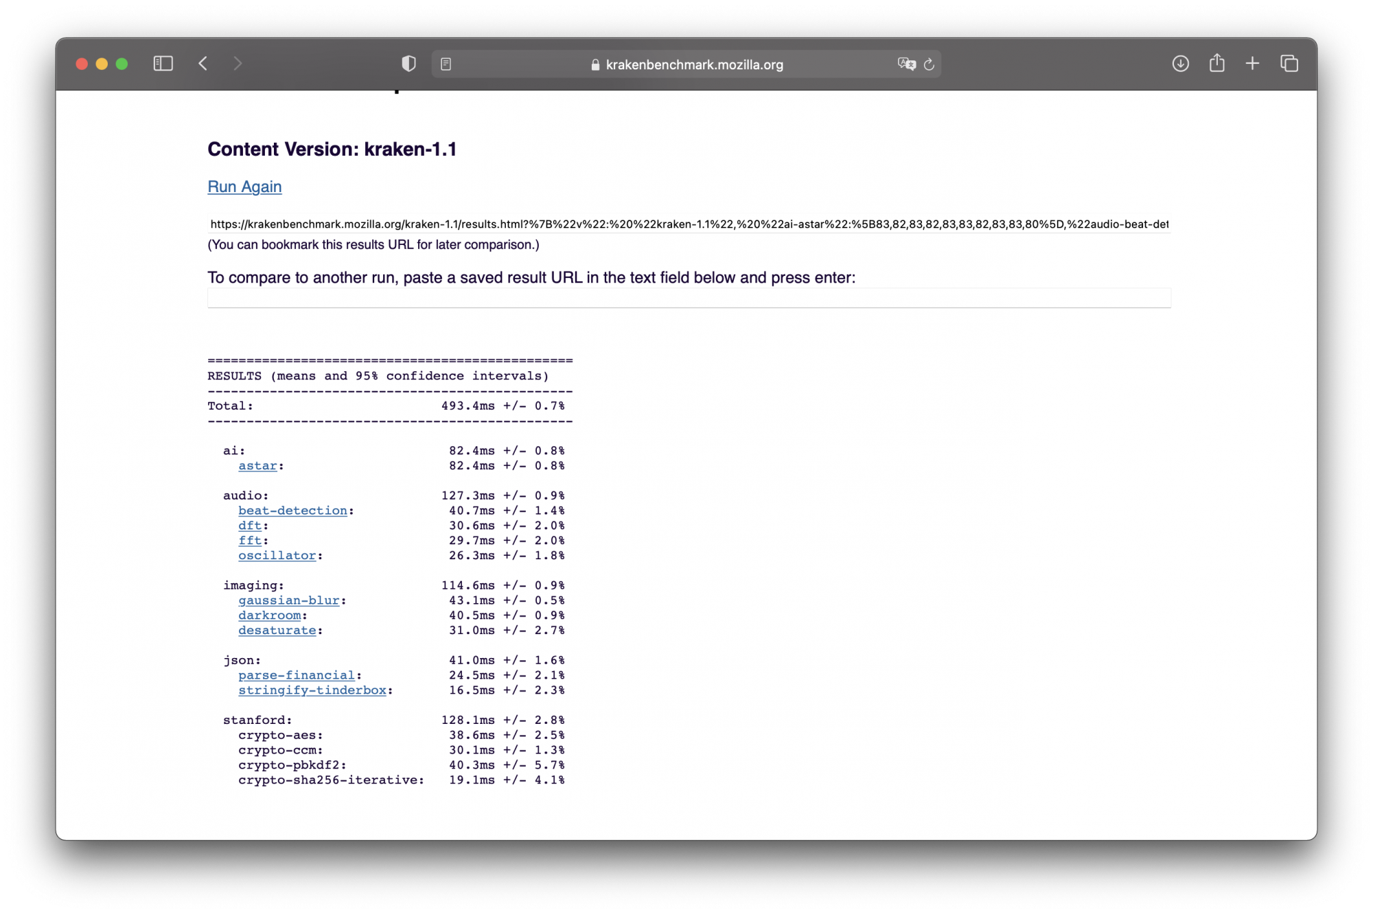
Task: Open the downloads icon in toolbar
Action: [x=1180, y=64]
